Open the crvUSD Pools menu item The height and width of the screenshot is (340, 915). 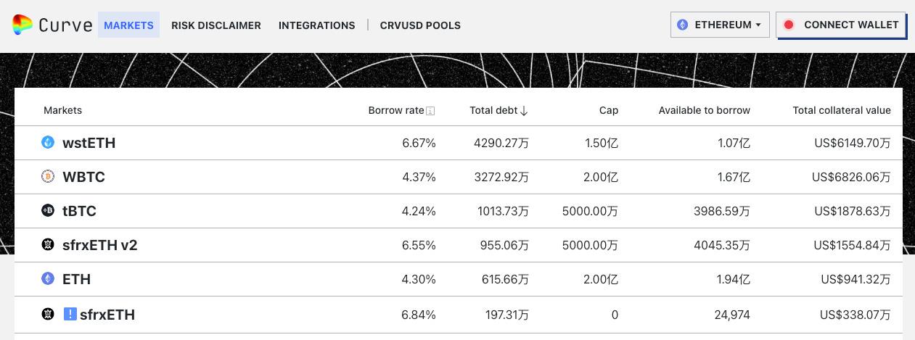[420, 25]
